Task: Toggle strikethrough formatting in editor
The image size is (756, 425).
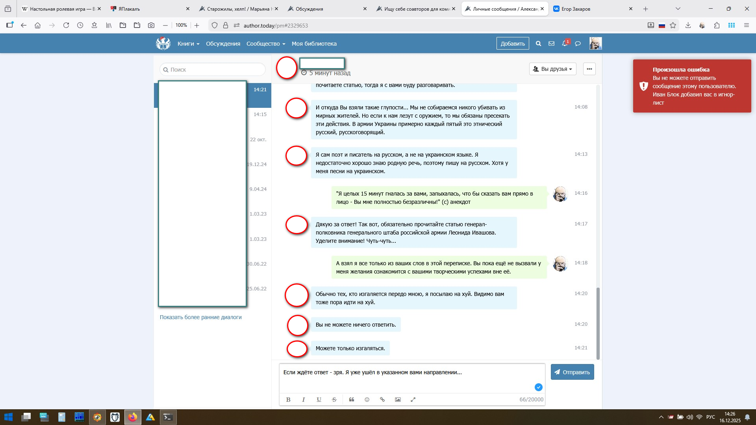Action: pos(334,399)
